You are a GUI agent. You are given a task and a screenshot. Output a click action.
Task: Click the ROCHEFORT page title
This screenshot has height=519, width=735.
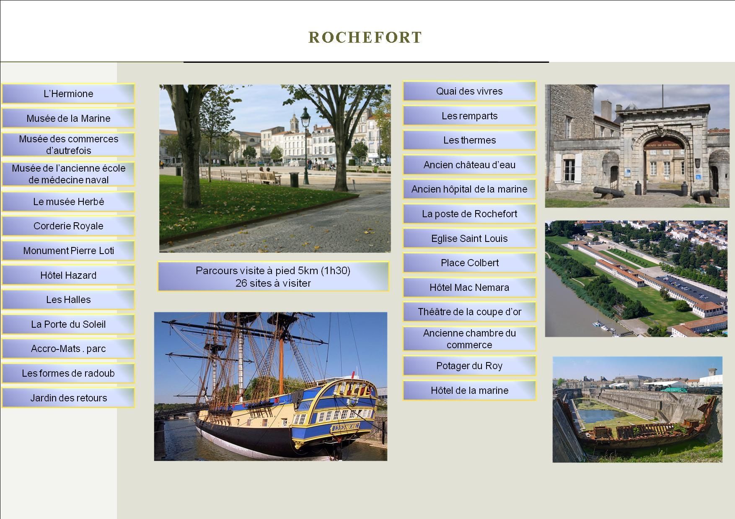pos(365,37)
